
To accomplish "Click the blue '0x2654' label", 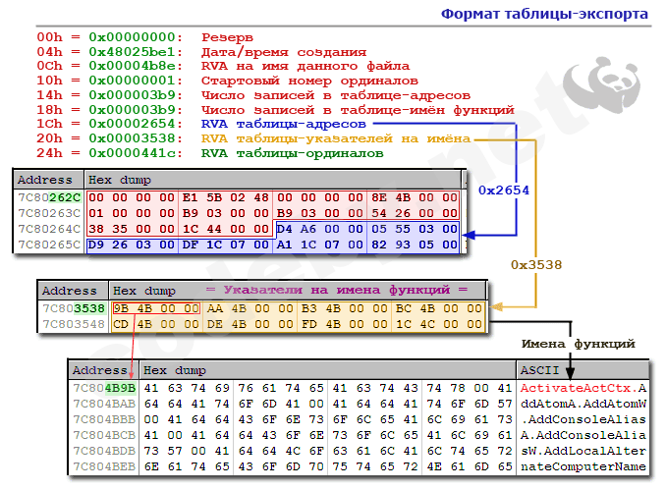I will (x=504, y=191).
